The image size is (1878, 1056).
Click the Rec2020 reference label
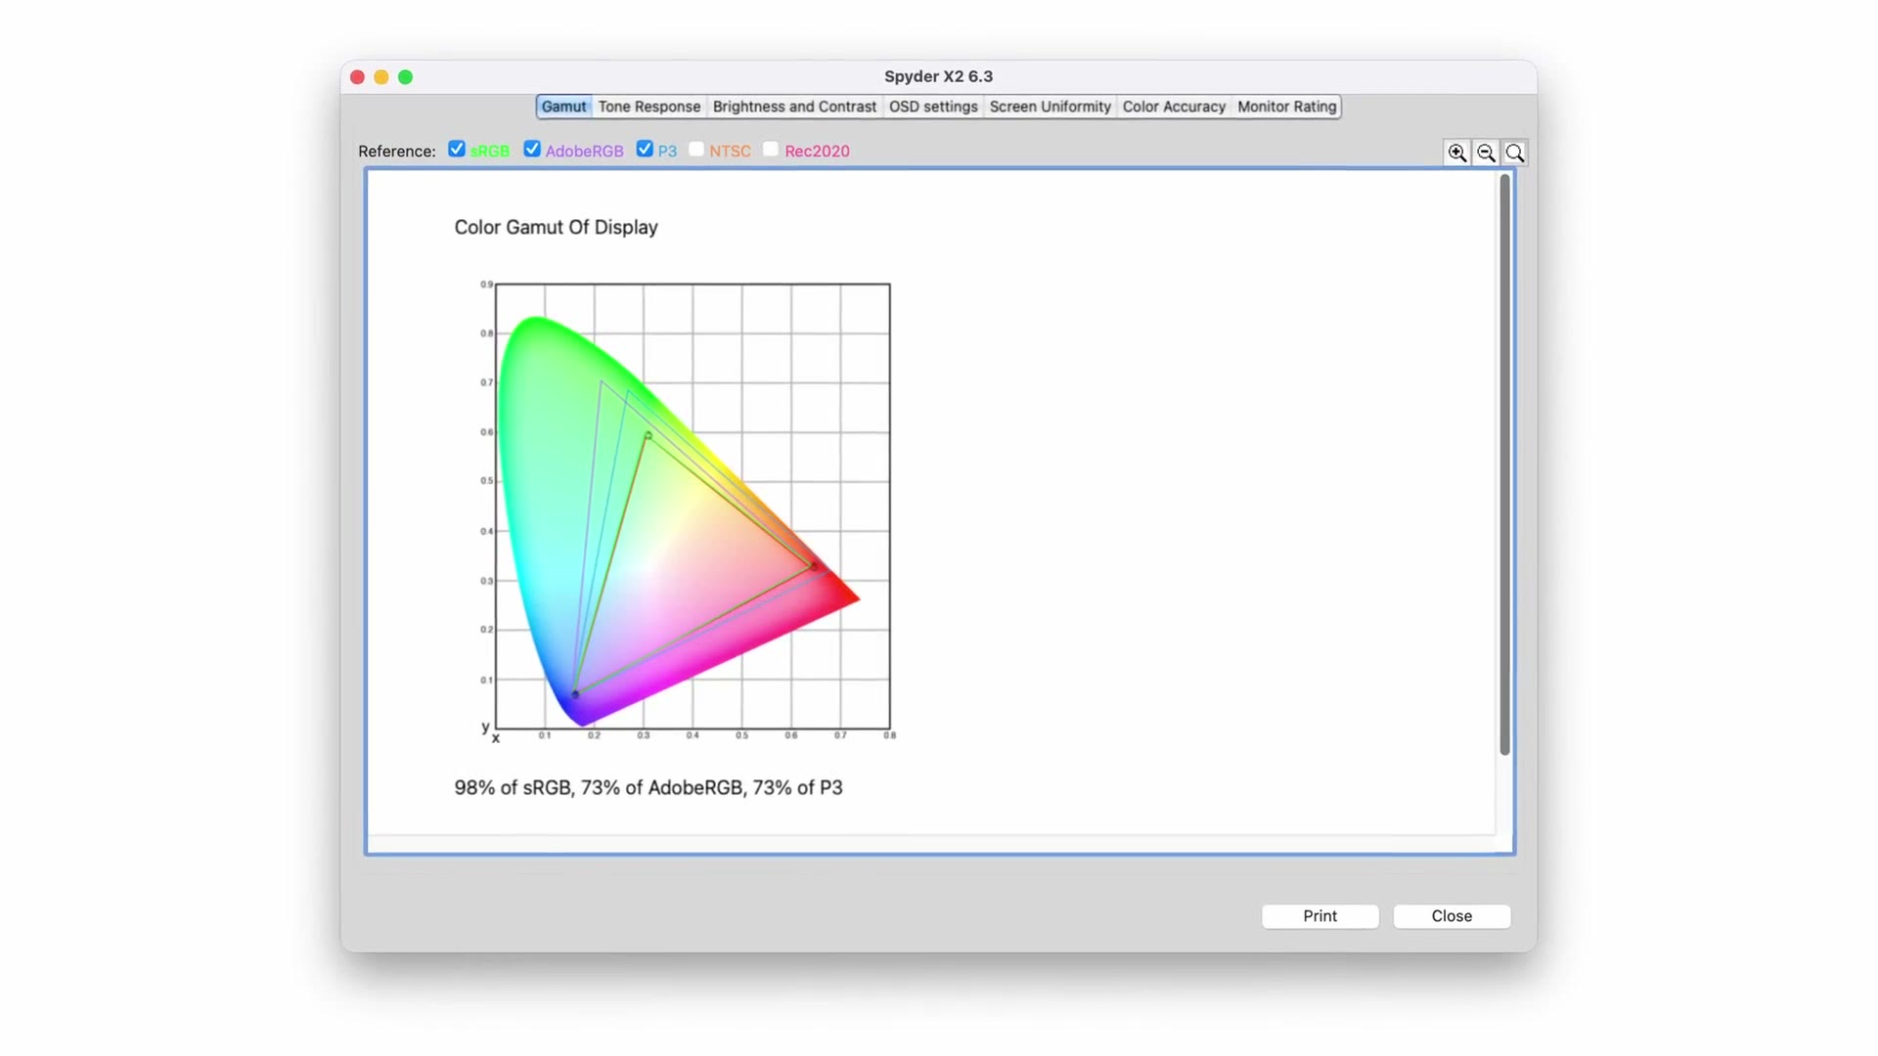817,152
